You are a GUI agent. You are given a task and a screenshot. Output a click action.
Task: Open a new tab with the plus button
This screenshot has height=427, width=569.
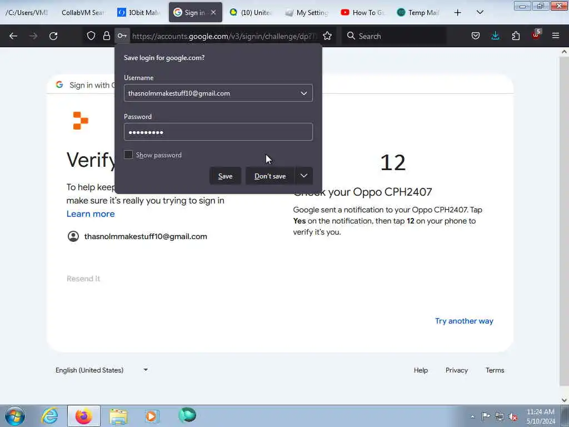pos(458,12)
